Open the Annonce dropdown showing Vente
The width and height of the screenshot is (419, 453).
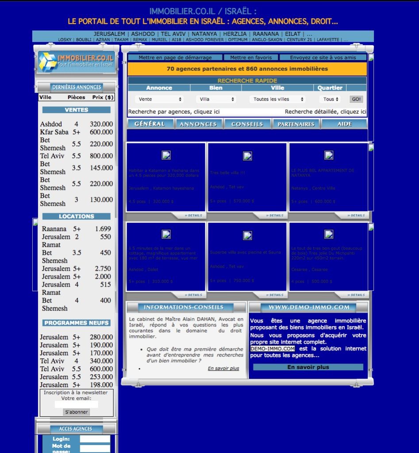(x=159, y=100)
